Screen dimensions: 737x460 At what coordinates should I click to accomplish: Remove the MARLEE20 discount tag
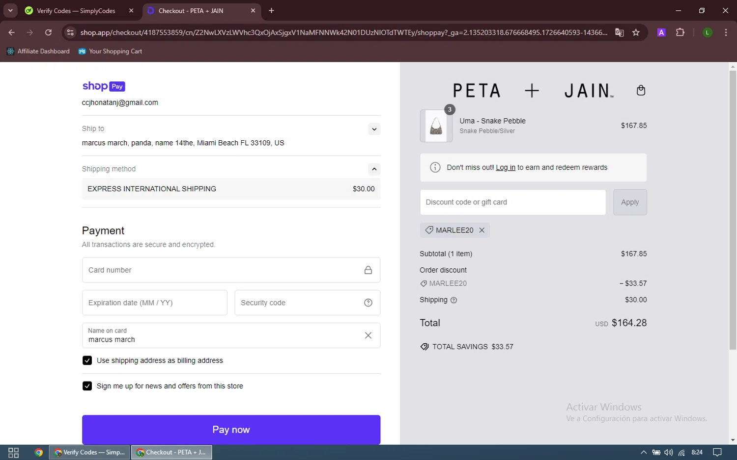pyautogui.click(x=482, y=230)
